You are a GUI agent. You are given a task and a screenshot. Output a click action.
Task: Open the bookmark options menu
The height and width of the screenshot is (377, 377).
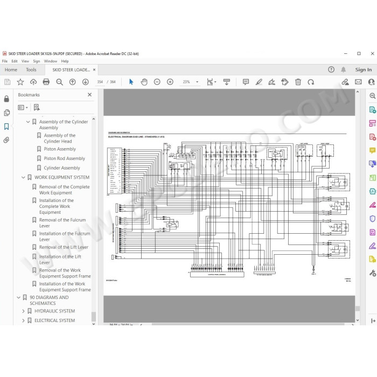23,108
